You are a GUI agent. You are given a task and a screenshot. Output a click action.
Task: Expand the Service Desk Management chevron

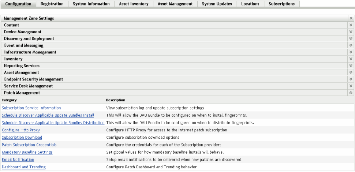(351, 86)
